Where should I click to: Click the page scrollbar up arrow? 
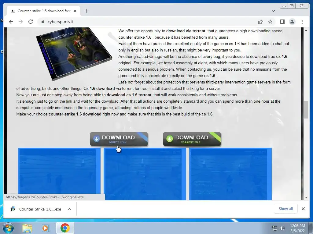coord(306,30)
